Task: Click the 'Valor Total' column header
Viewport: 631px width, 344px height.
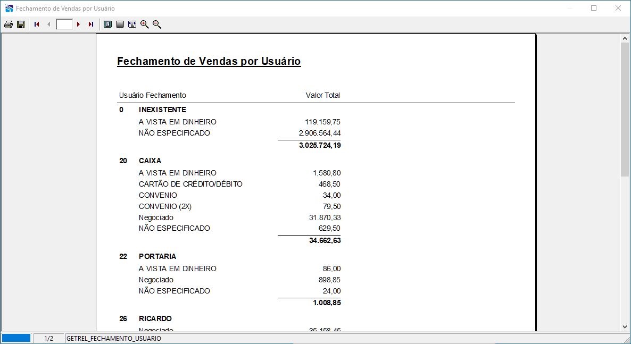Action: (323, 95)
